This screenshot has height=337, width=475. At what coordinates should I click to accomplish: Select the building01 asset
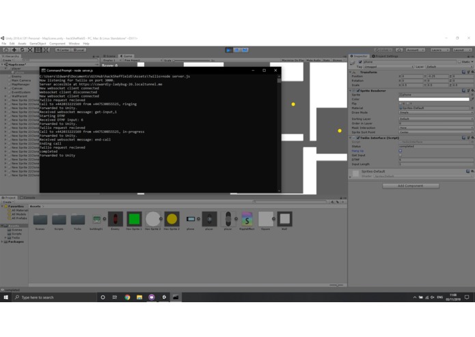96,220
